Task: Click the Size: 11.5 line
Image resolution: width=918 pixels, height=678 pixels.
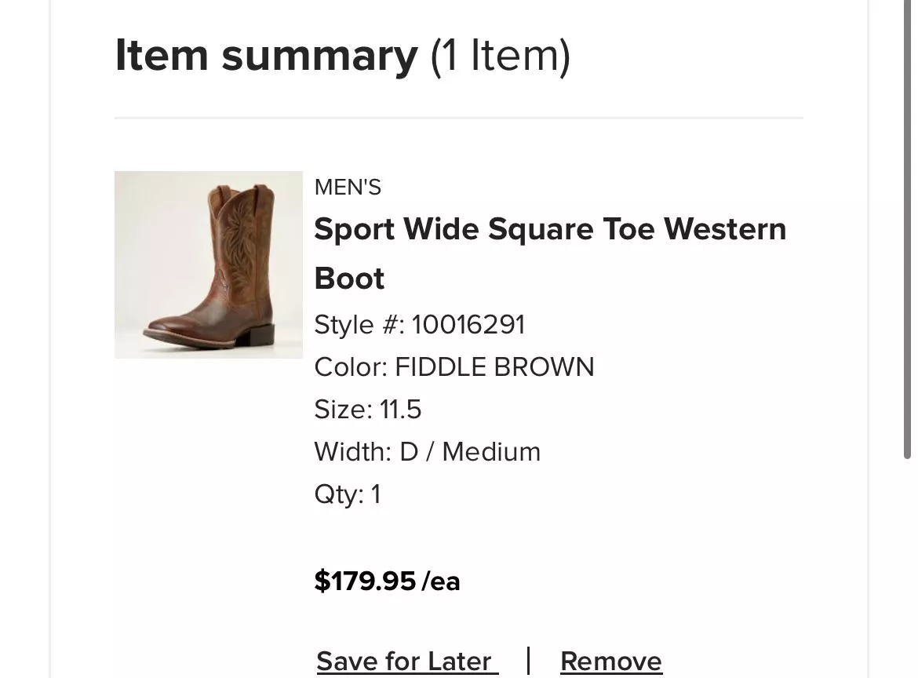Action: tap(367, 410)
